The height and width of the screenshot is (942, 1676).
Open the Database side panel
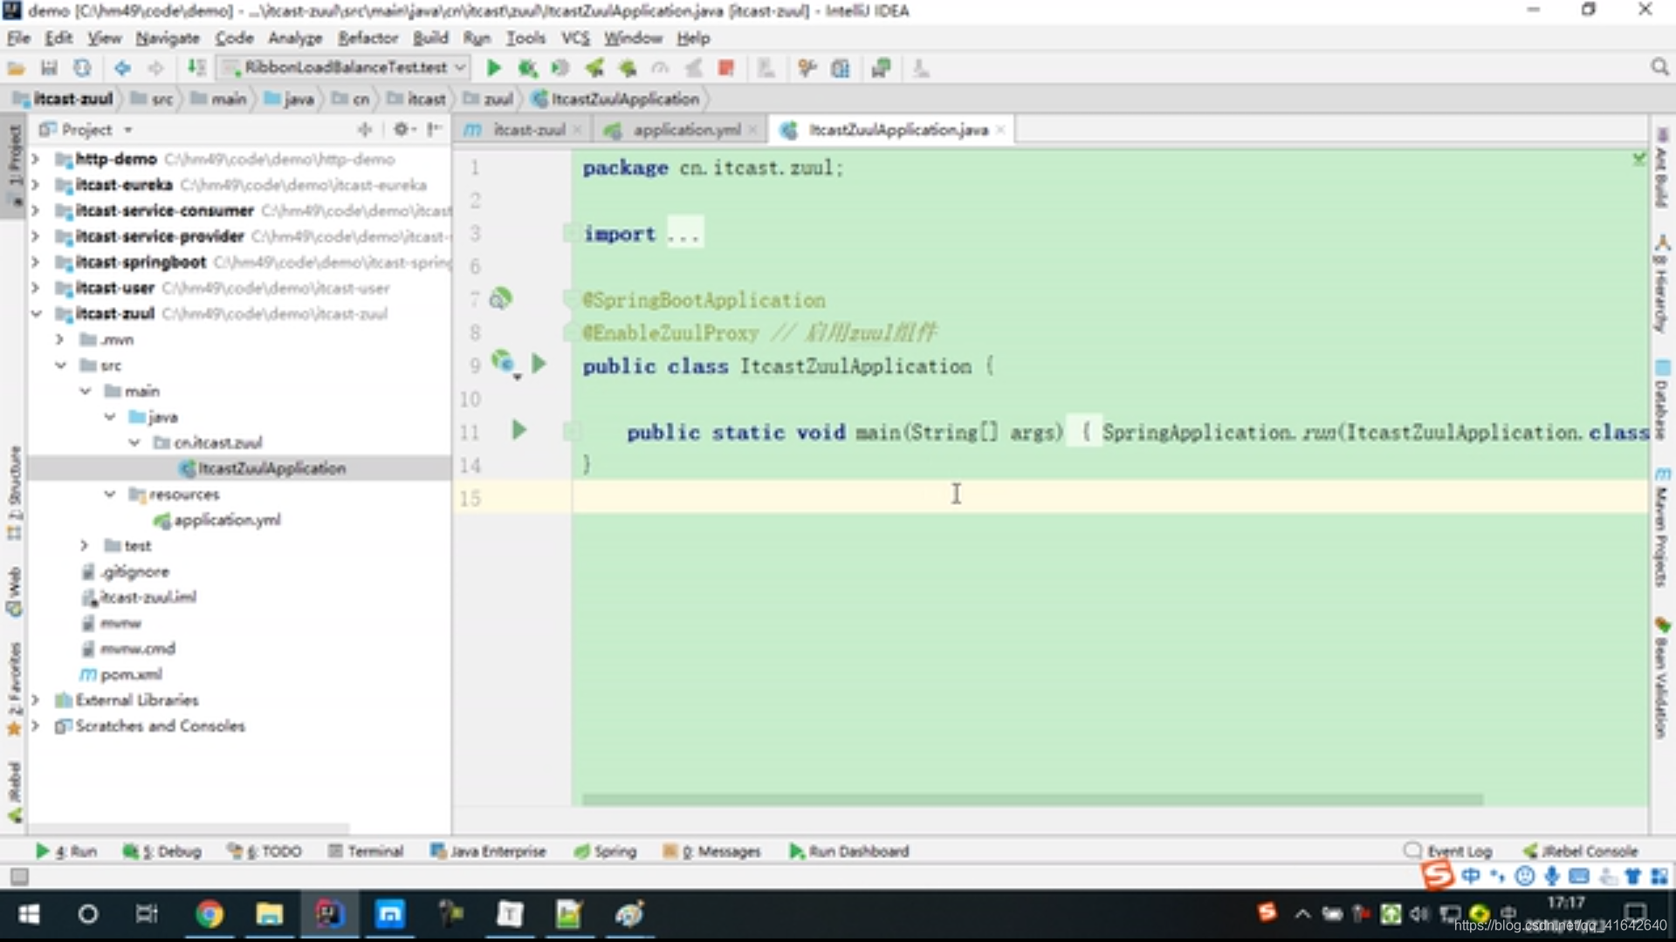tap(1662, 399)
